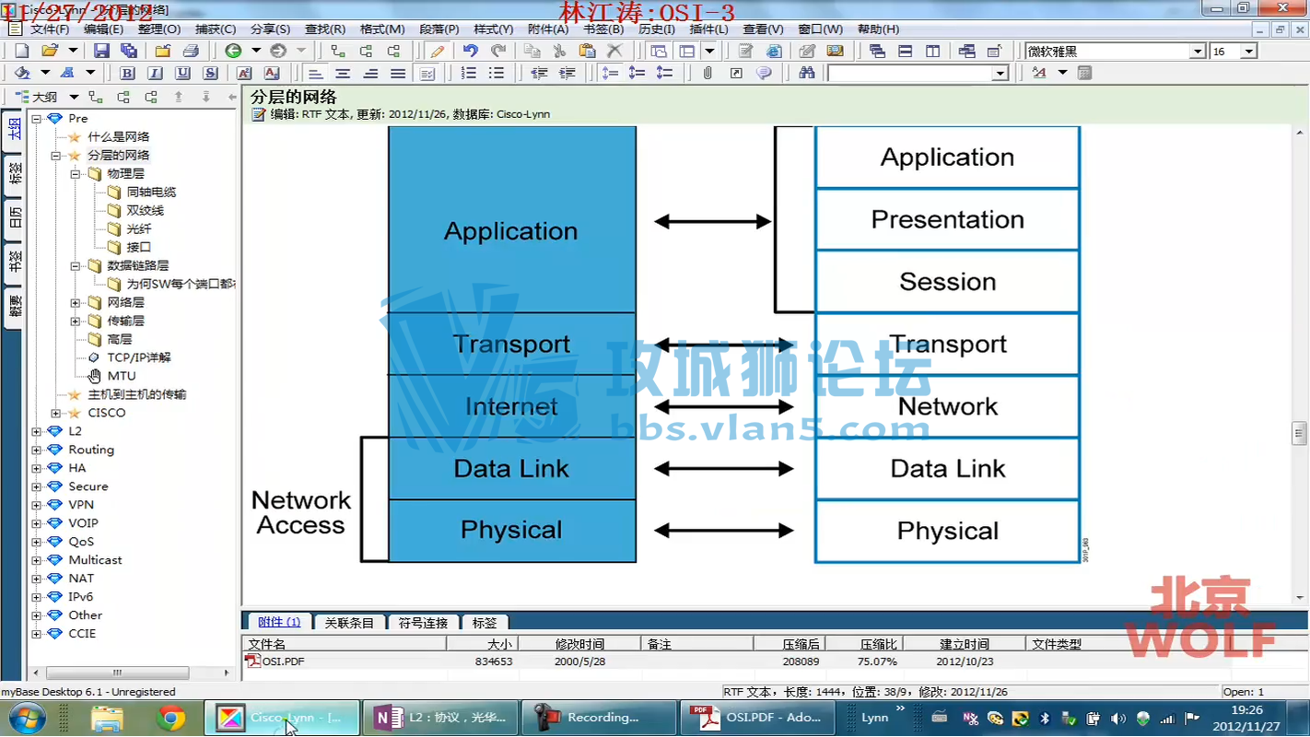Click the numbered list icon

(469, 74)
